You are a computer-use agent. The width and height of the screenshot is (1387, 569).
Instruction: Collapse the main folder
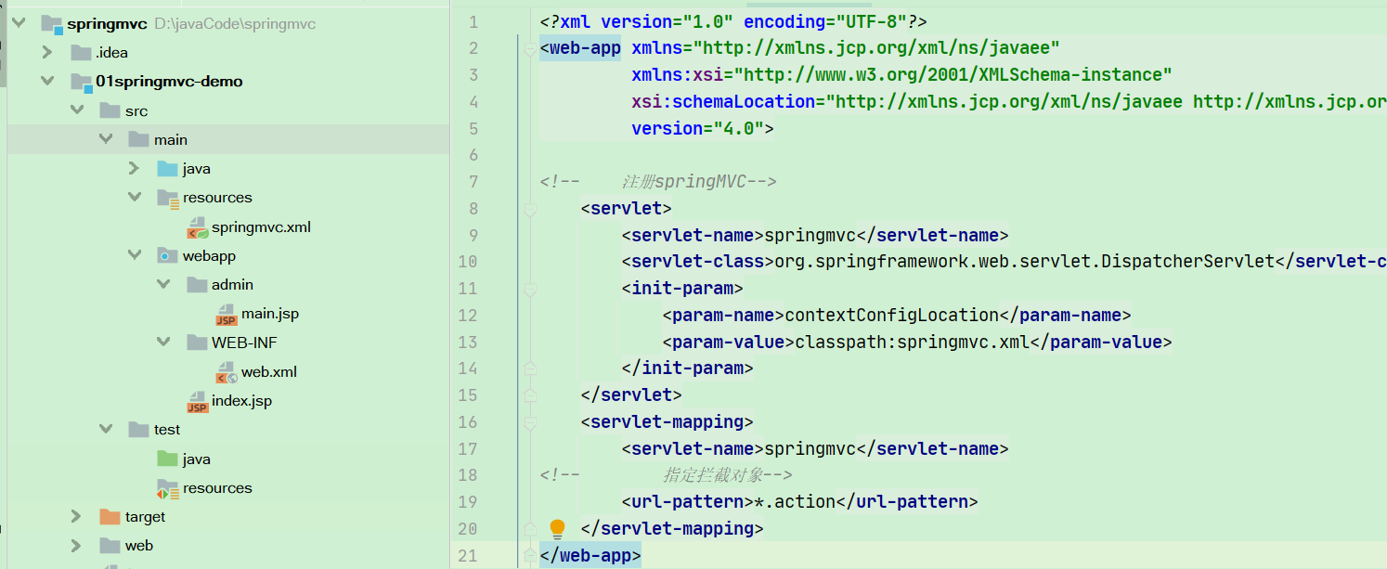105,139
